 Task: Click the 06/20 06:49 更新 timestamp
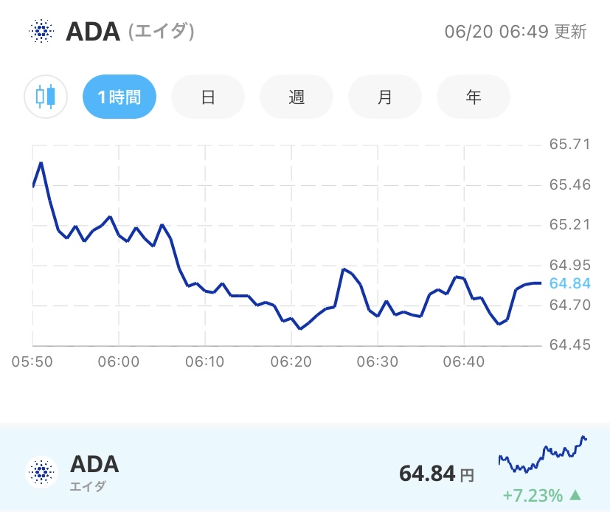516,31
